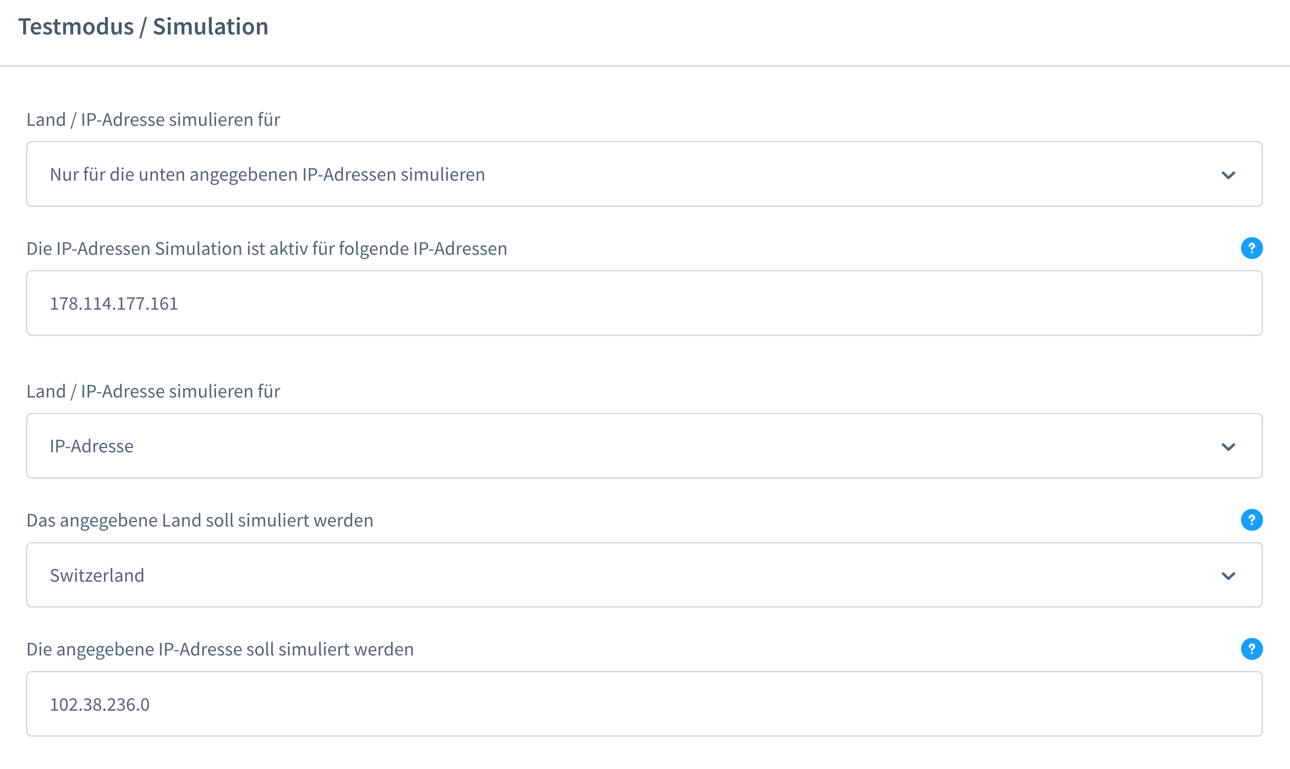Click chevron of 'Nur für die unten angegebenen' dropdown
Viewport: 1290px width, 769px height.
(1228, 175)
